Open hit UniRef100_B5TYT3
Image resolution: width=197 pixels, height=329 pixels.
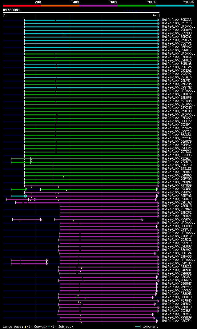tap(177, 23)
